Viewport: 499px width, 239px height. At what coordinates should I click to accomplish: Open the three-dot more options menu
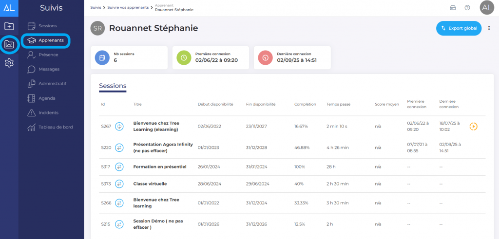489,28
